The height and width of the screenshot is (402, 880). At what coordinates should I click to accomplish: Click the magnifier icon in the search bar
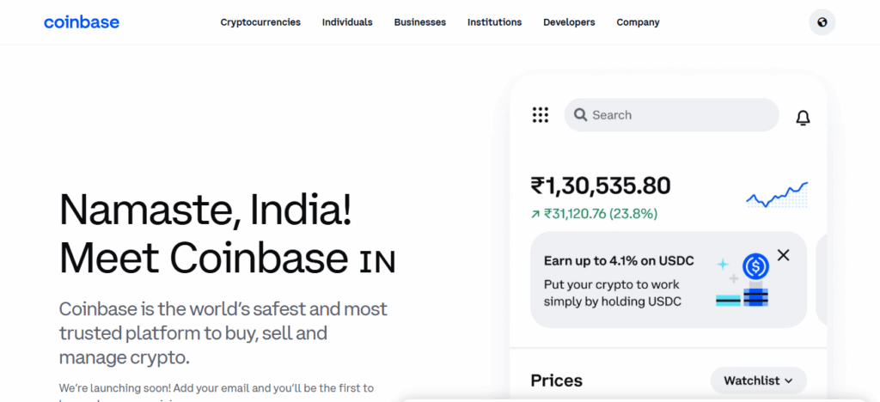(x=580, y=115)
